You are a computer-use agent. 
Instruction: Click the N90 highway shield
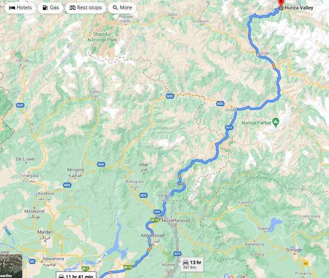tap(101, 164)
